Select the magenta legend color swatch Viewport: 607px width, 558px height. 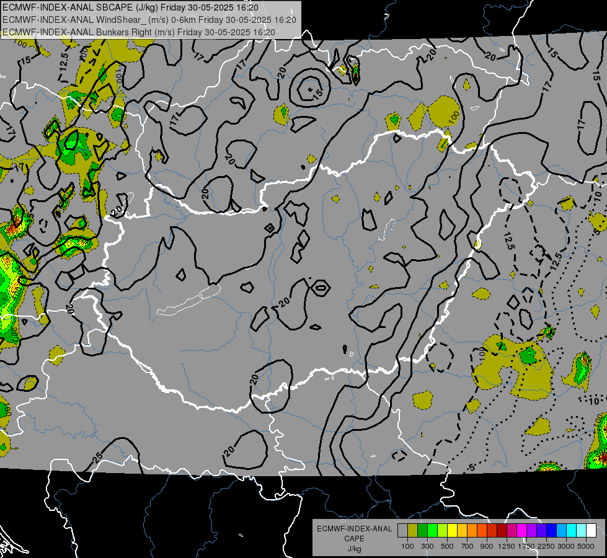(x=522, y=531)
